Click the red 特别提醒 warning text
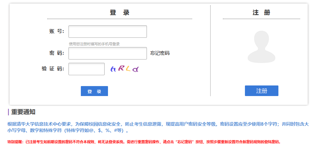The image size is (314, 151). [144, 142]
